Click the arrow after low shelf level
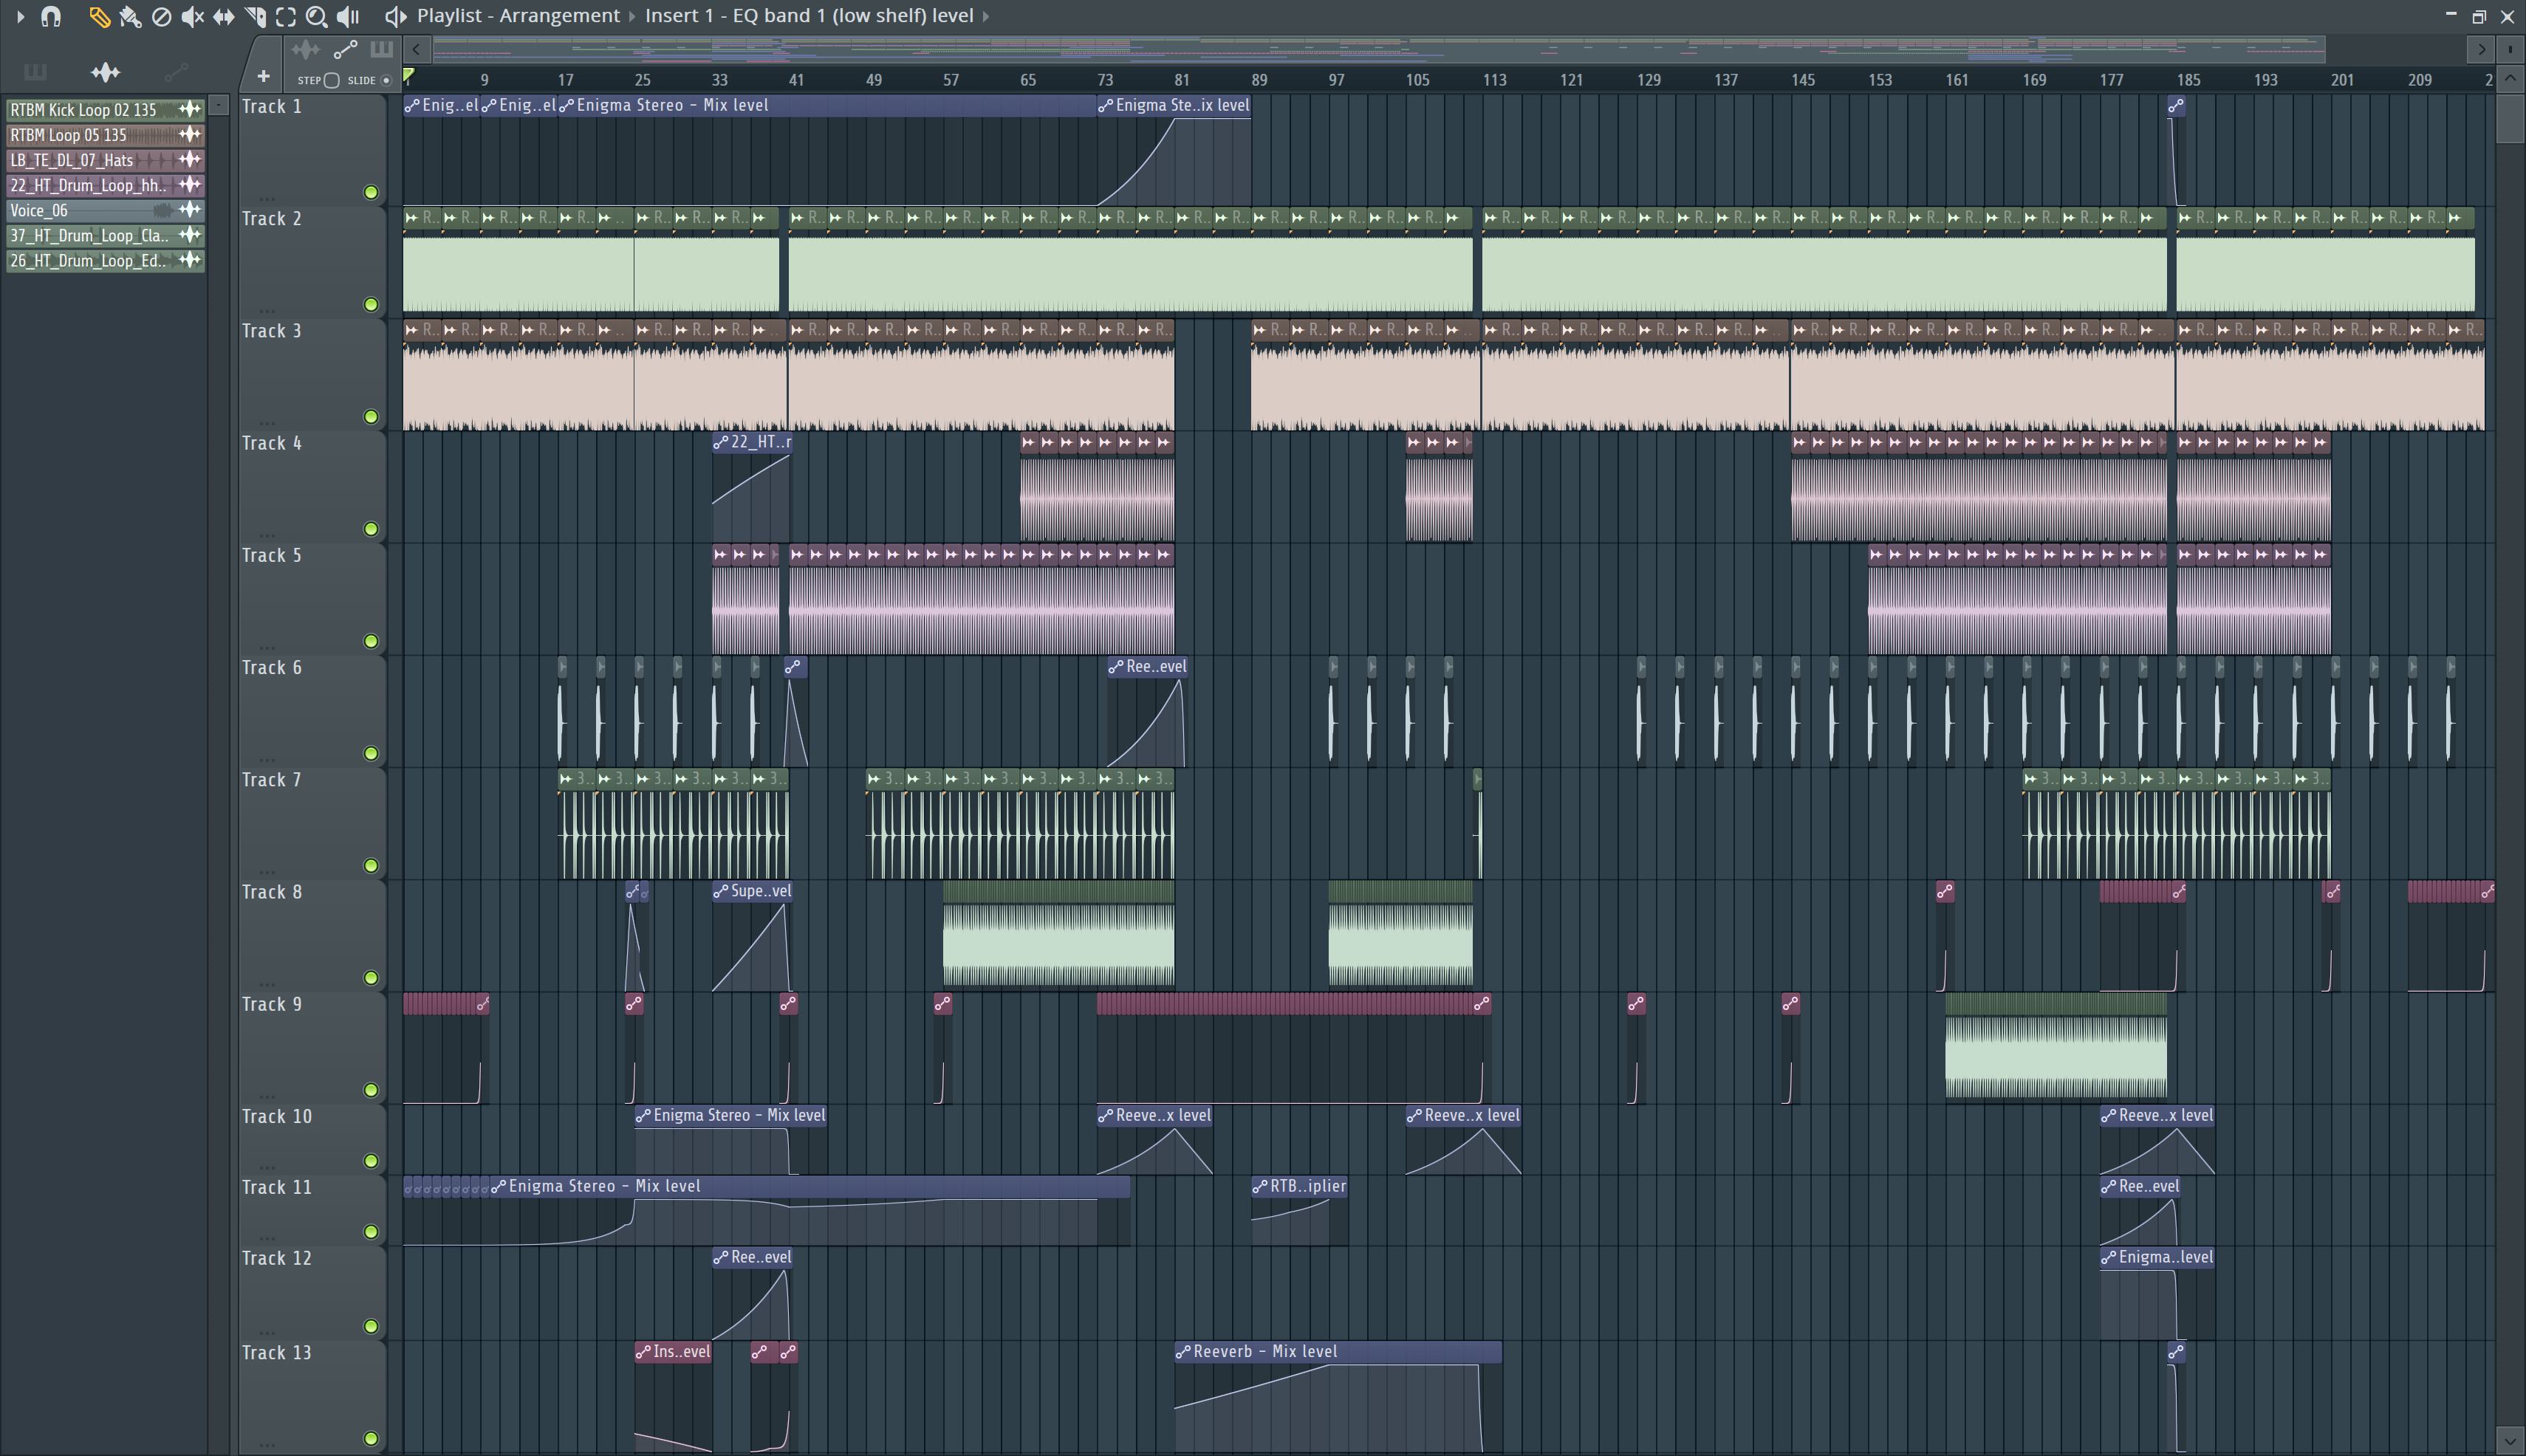 [985, 16]
